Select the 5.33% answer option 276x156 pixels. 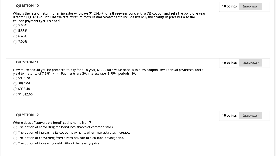[x=15, y=30]
